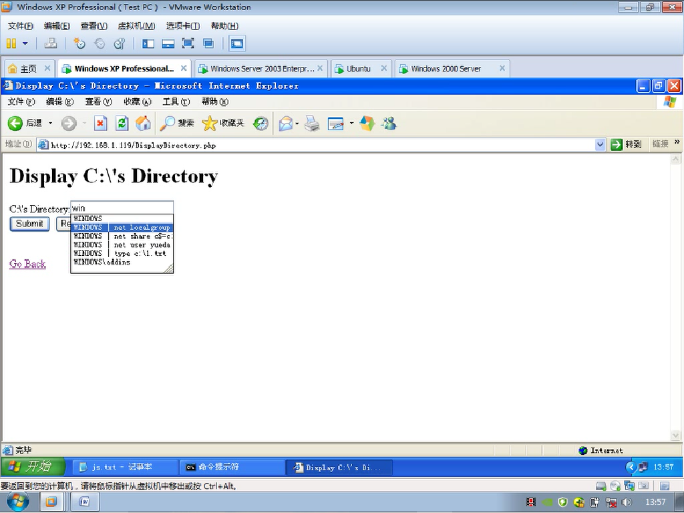
Task: Enter VMware full screen mode icon
Action: point(188,43)
